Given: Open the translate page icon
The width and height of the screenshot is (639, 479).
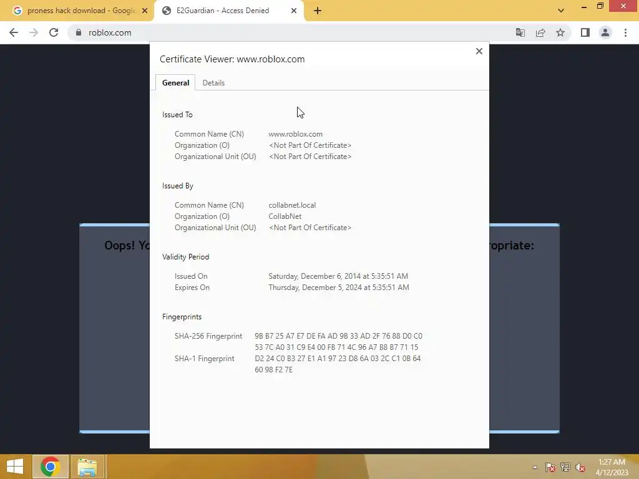Looking at the screenshot, I should [520, 32].
